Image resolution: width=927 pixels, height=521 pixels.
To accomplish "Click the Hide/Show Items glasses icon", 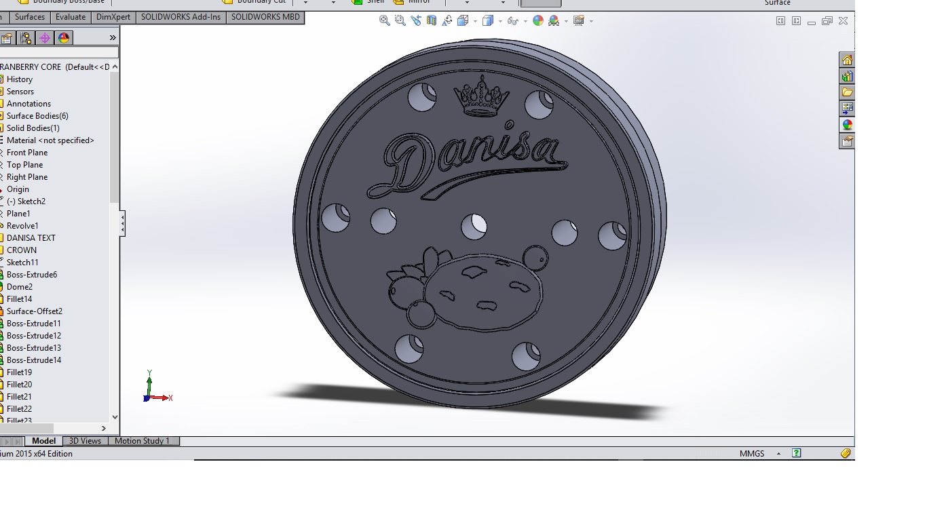I will [x=513, y=21].
